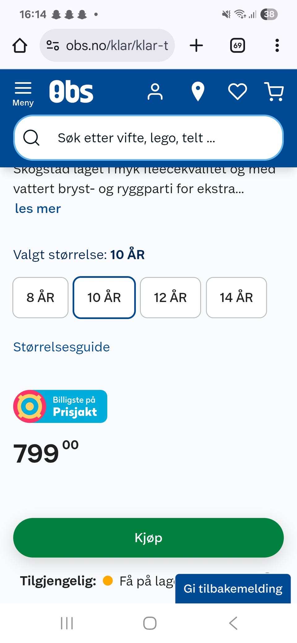Select size 12 ÅR
297x643 pixels.
point(170,297)
